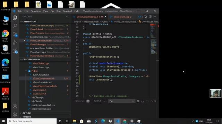Open Adobe Reader desktop shortcut

tap(5, 93)
